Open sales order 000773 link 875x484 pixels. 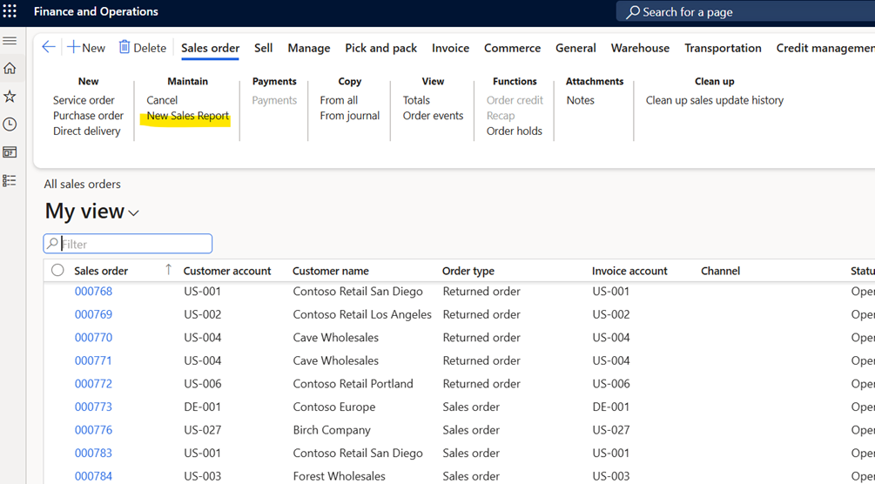pos(93,407)
